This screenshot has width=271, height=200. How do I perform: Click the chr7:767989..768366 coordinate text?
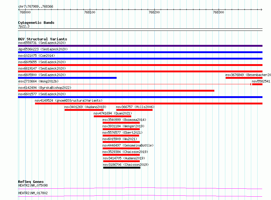pyautogui.click(x=36, y=6)
